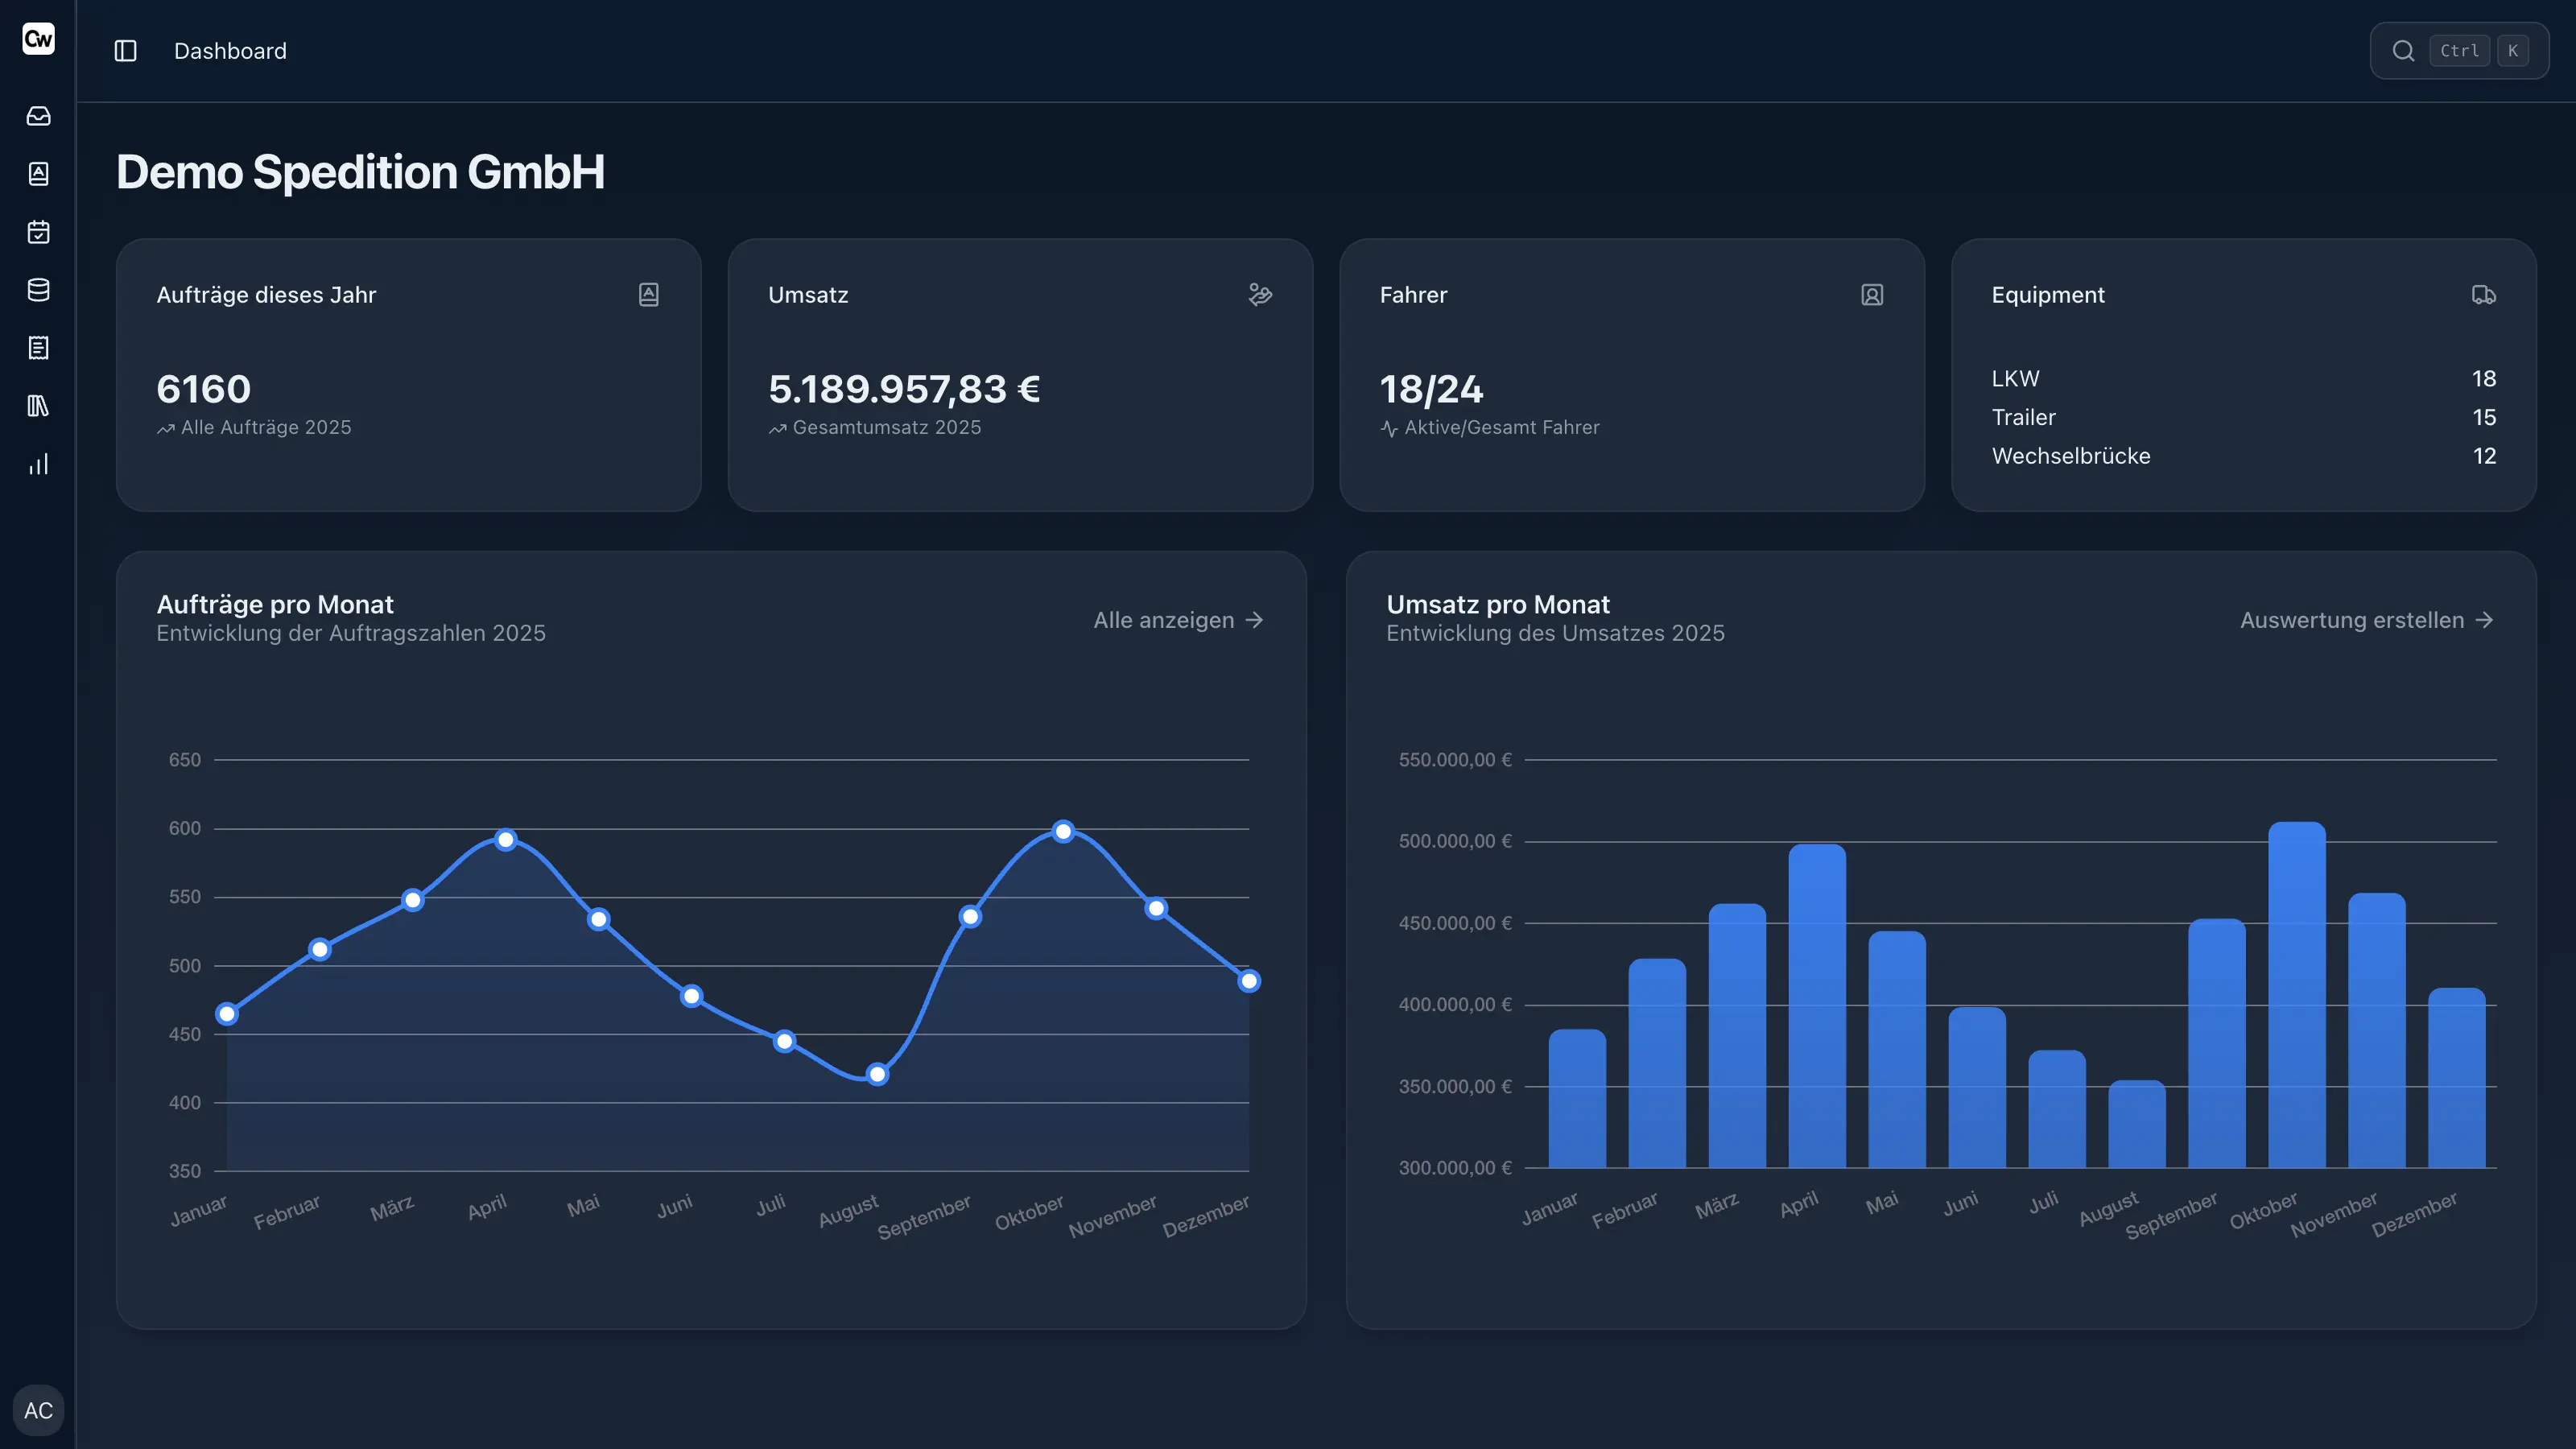Open the statistics bar-chart icon in the sidebar

coord(38,463)
